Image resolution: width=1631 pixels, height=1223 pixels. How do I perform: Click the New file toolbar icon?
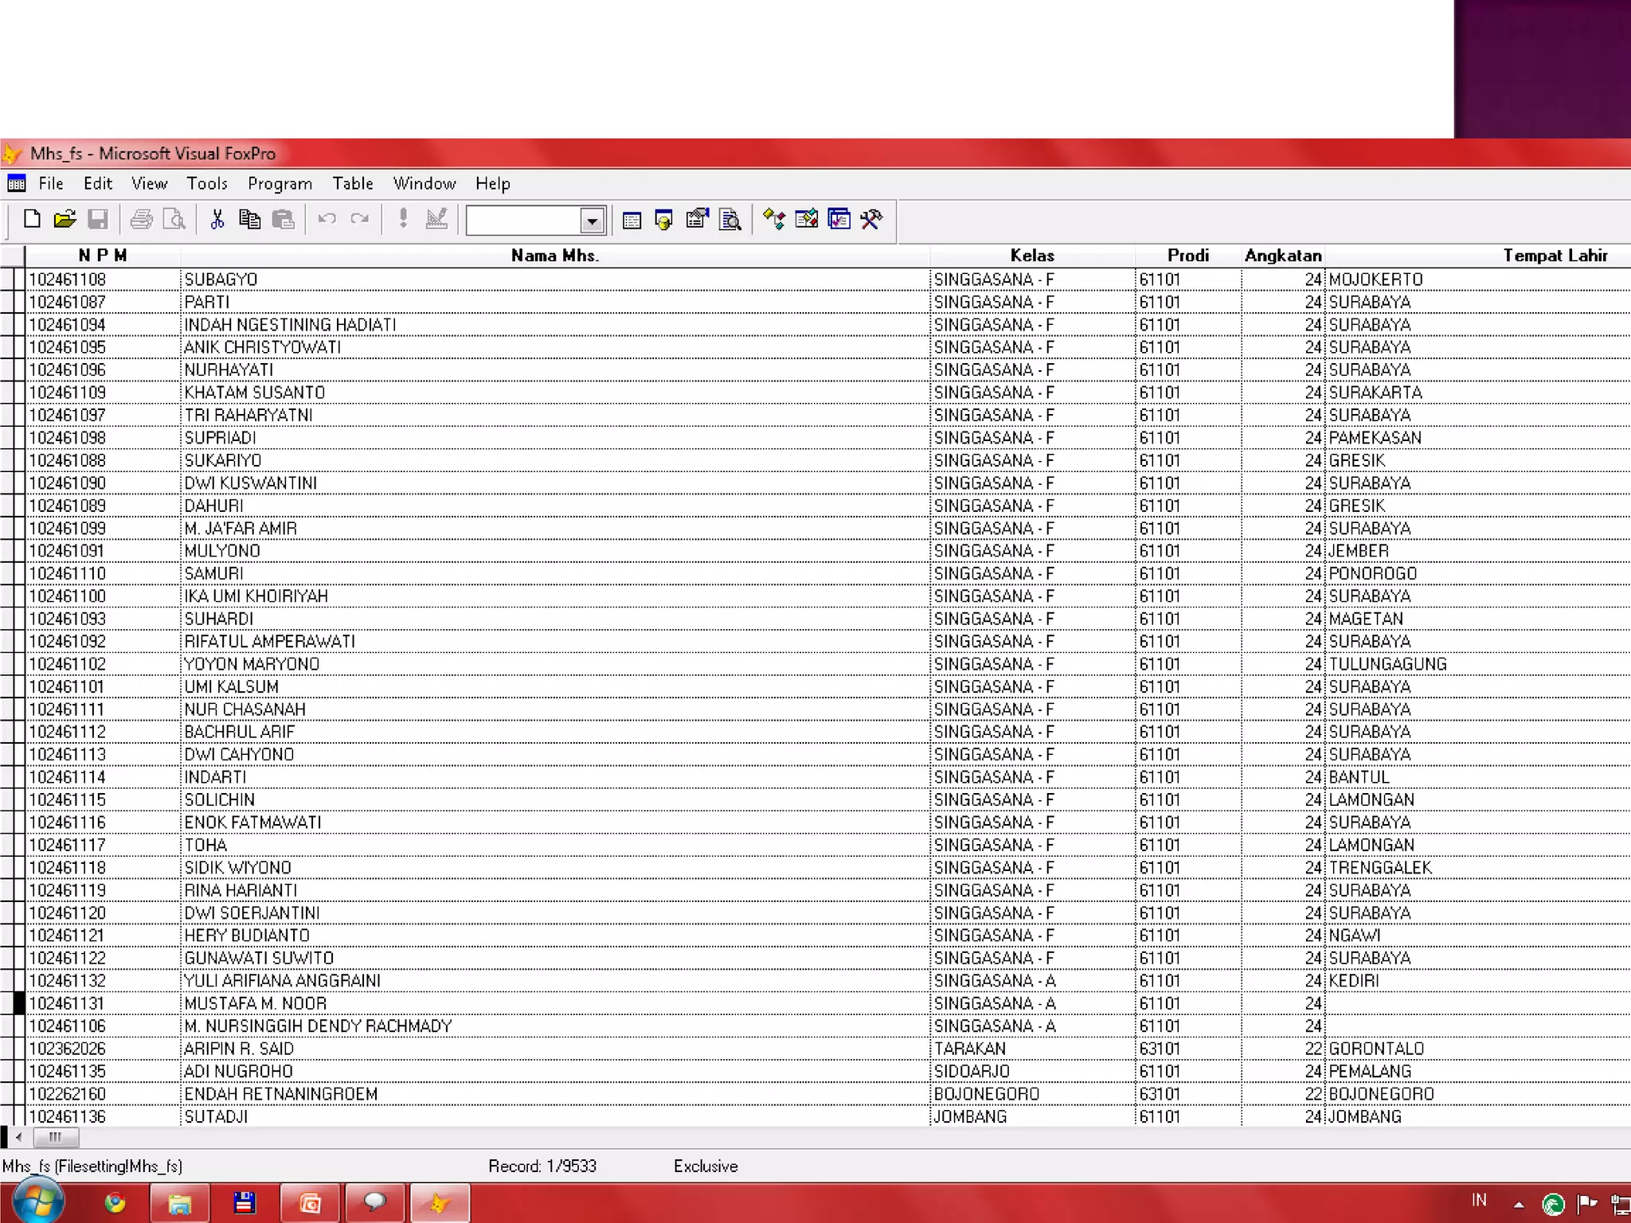pos(32,220)
